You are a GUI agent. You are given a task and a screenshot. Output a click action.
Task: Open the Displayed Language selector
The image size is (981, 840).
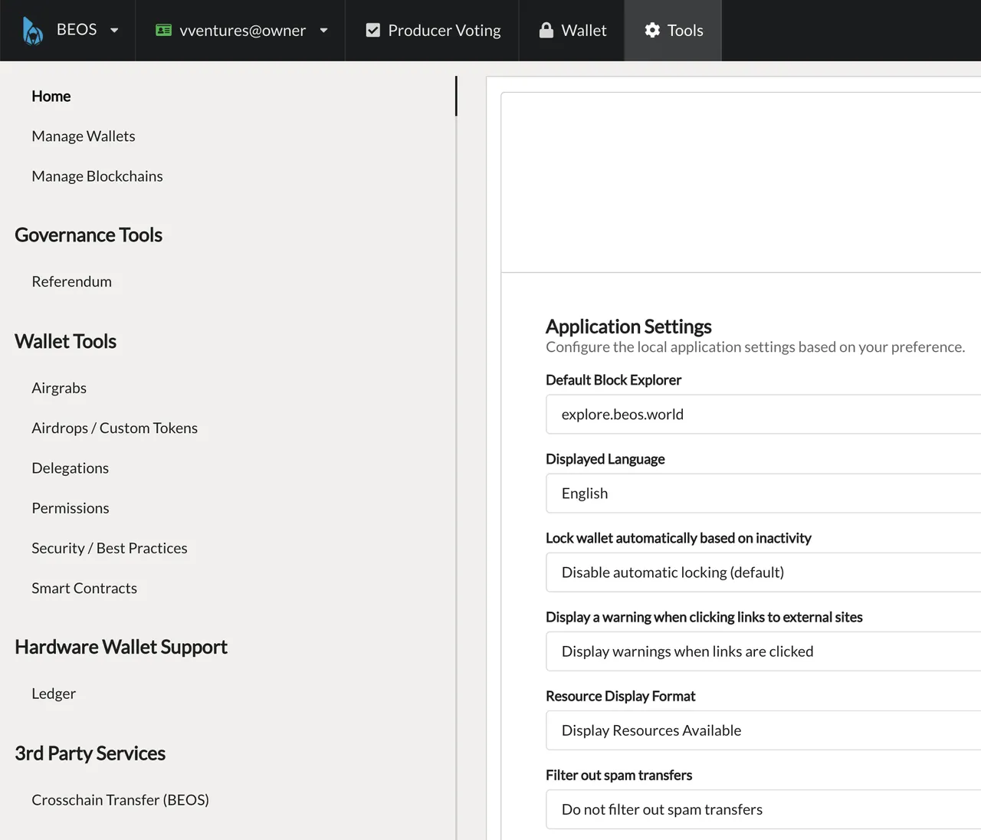tap(763, 494)
